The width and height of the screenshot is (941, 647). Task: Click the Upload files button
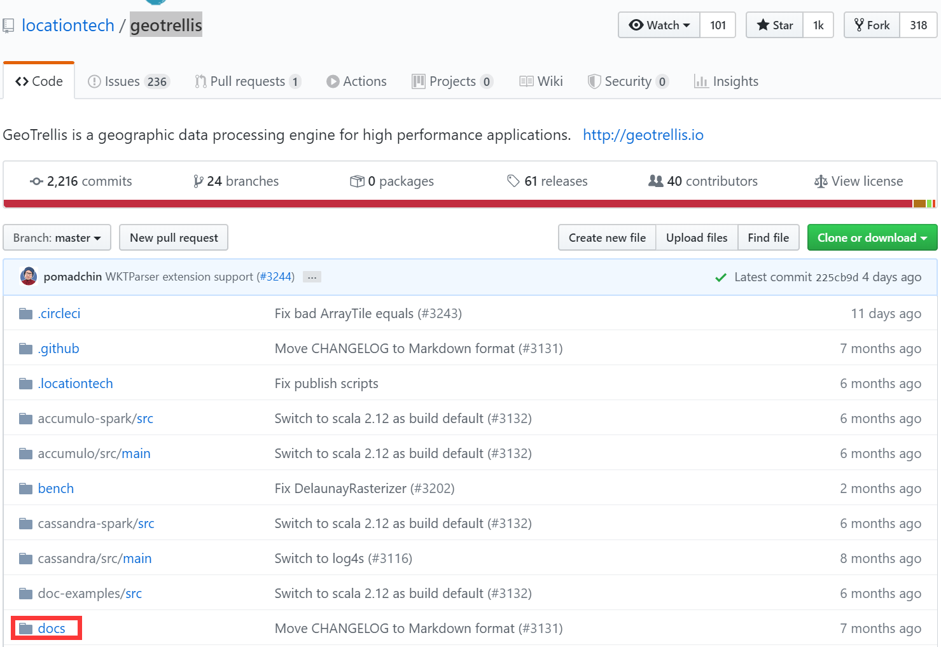(697, 237)
